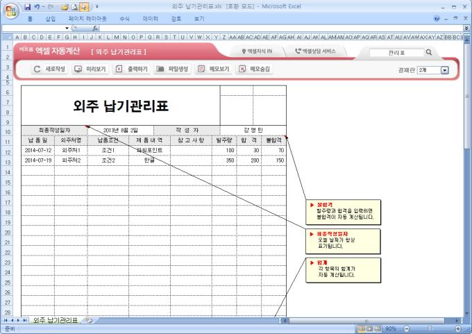Open the Undo history dropdown arrow
The image size is (472, 334).
[x=43, y=7]
